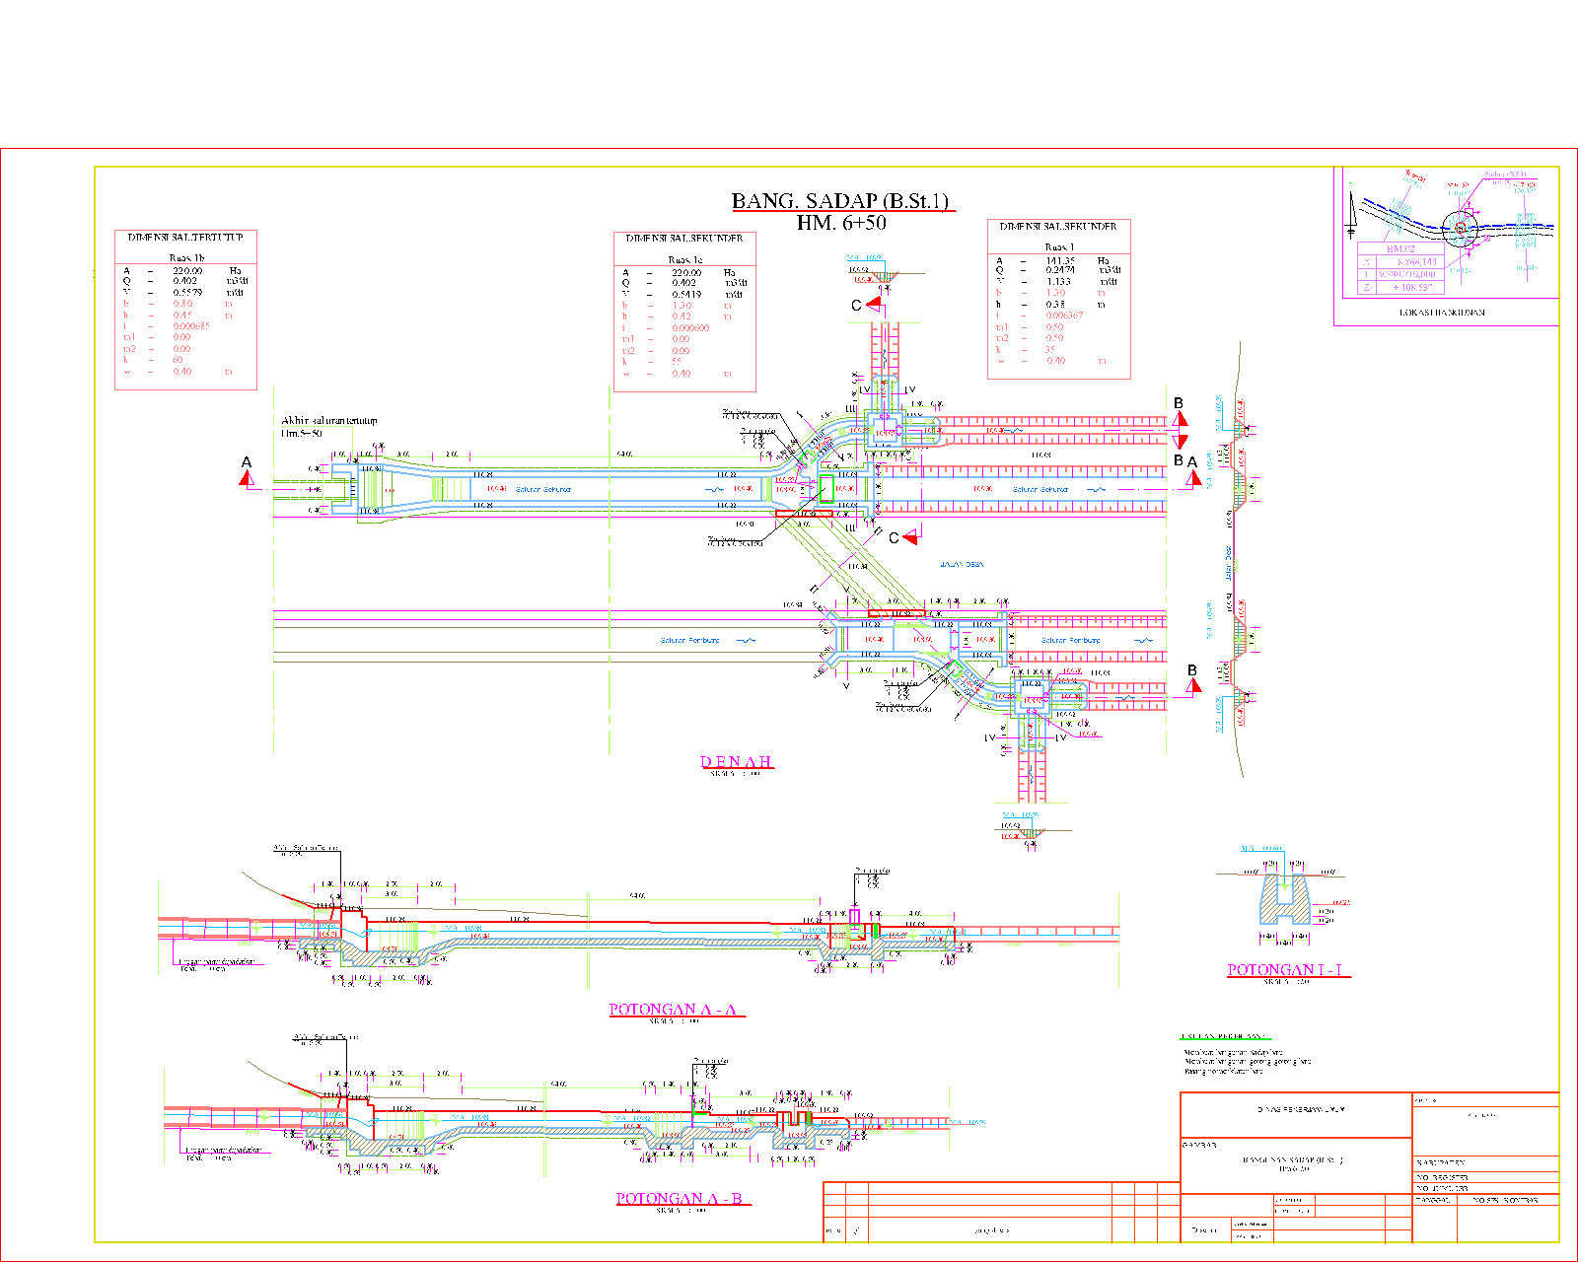Click the "DENAH" plan view title
1578x1262 pixels.
click(x=736, y=762)
